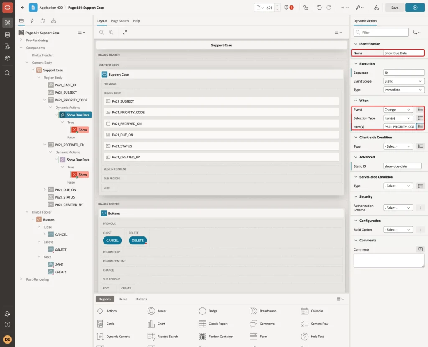Expand the Comments editor popup icon

pyautogui.click(x=420, y=249)
